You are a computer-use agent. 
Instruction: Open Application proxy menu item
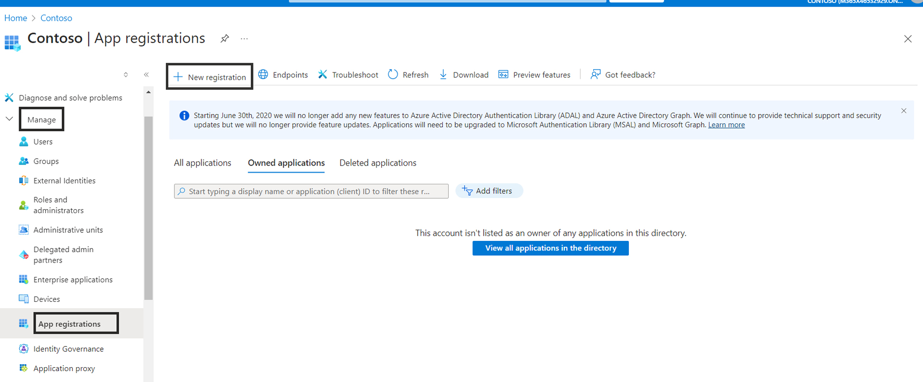(x=64, y=369)
